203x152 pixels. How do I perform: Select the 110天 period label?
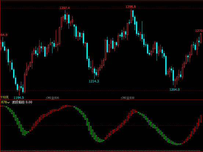pyautogui.click(x=4, y=97)
